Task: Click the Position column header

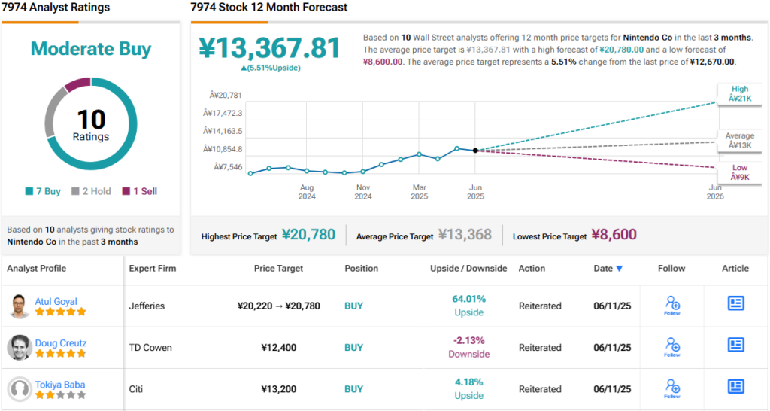Action: pos(362,269)
